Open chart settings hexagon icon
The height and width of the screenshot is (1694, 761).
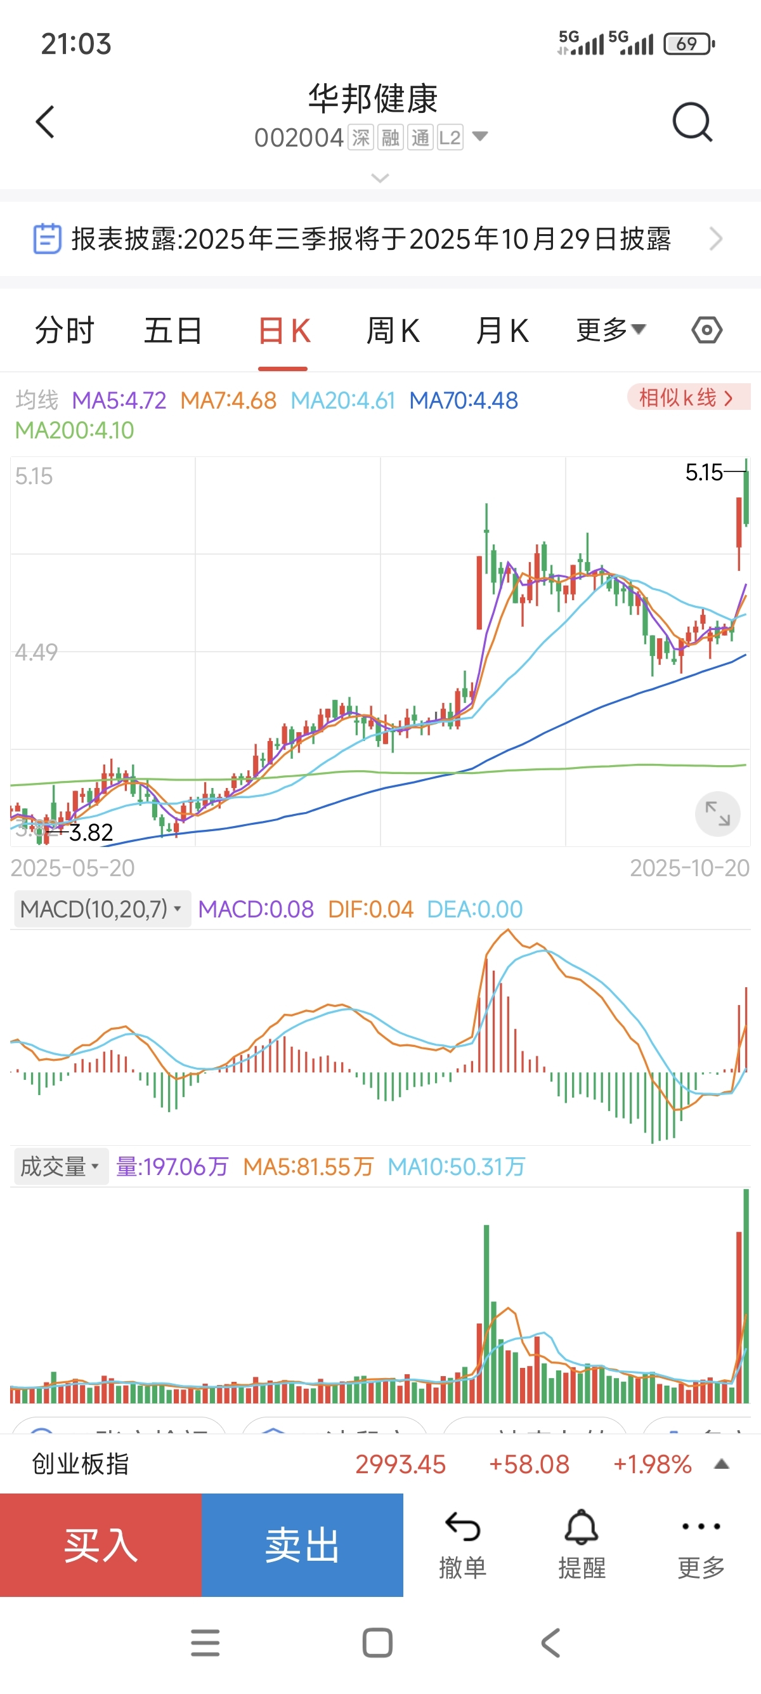707,330
